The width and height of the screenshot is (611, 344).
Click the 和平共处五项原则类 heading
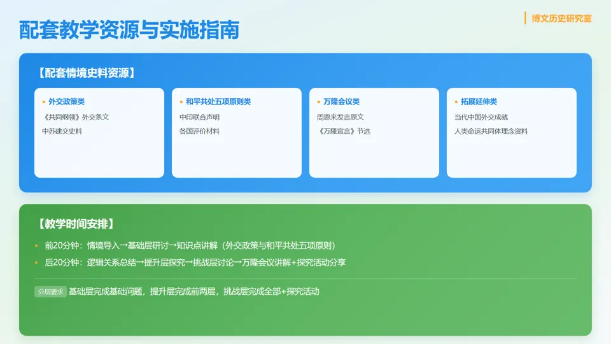tap(218, 101)
